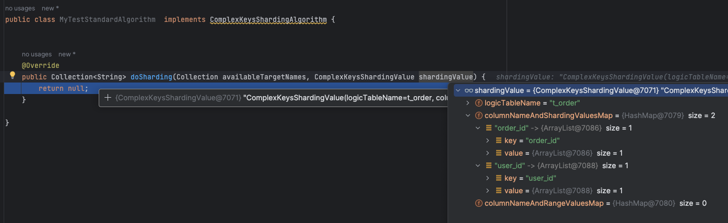This screenshot has width=728, height=223.
Task: Click the ComplexKeysShardingAlgorithm interface name
Action: point(268,19)
